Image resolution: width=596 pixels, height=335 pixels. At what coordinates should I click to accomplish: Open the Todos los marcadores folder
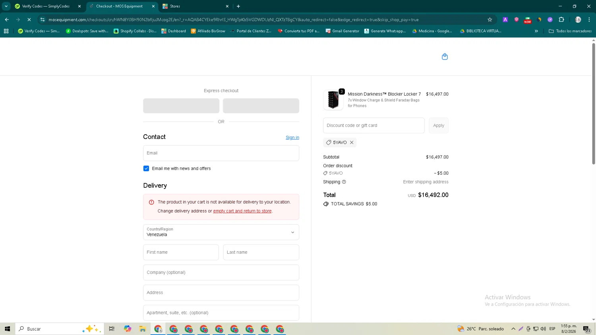tap(570, 31)
